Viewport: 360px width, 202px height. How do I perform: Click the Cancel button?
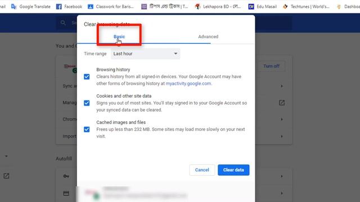202,170
